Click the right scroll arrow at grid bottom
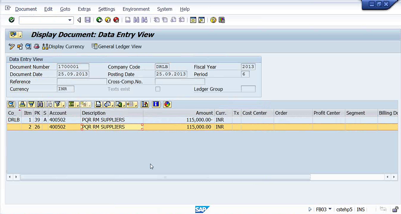The width and height of the screenshot is (401, 214). [395, 177]
